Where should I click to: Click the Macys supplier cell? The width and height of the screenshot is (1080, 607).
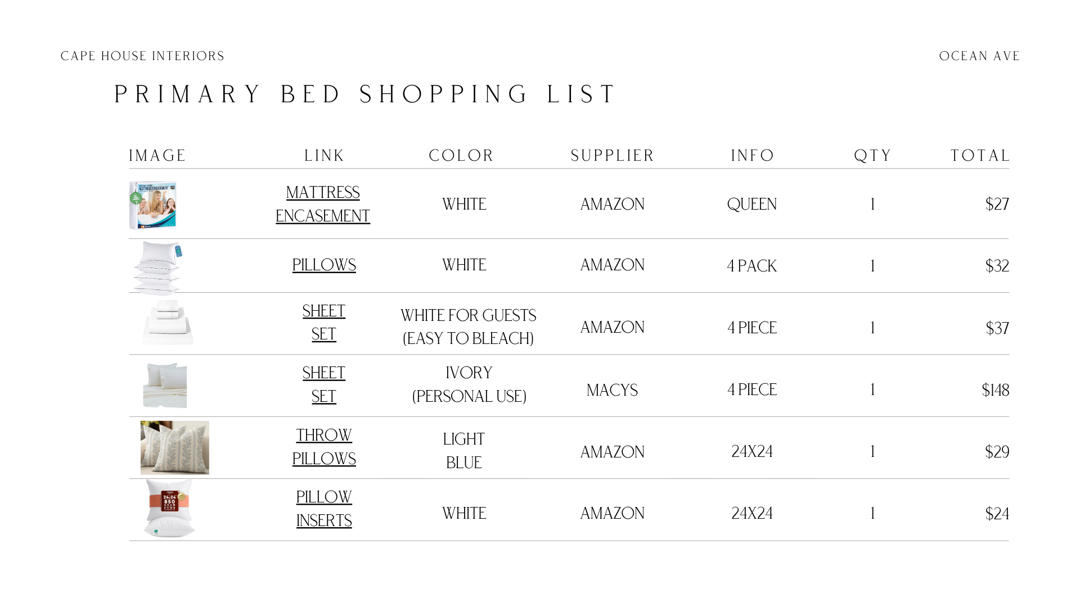tap(613, 390)
